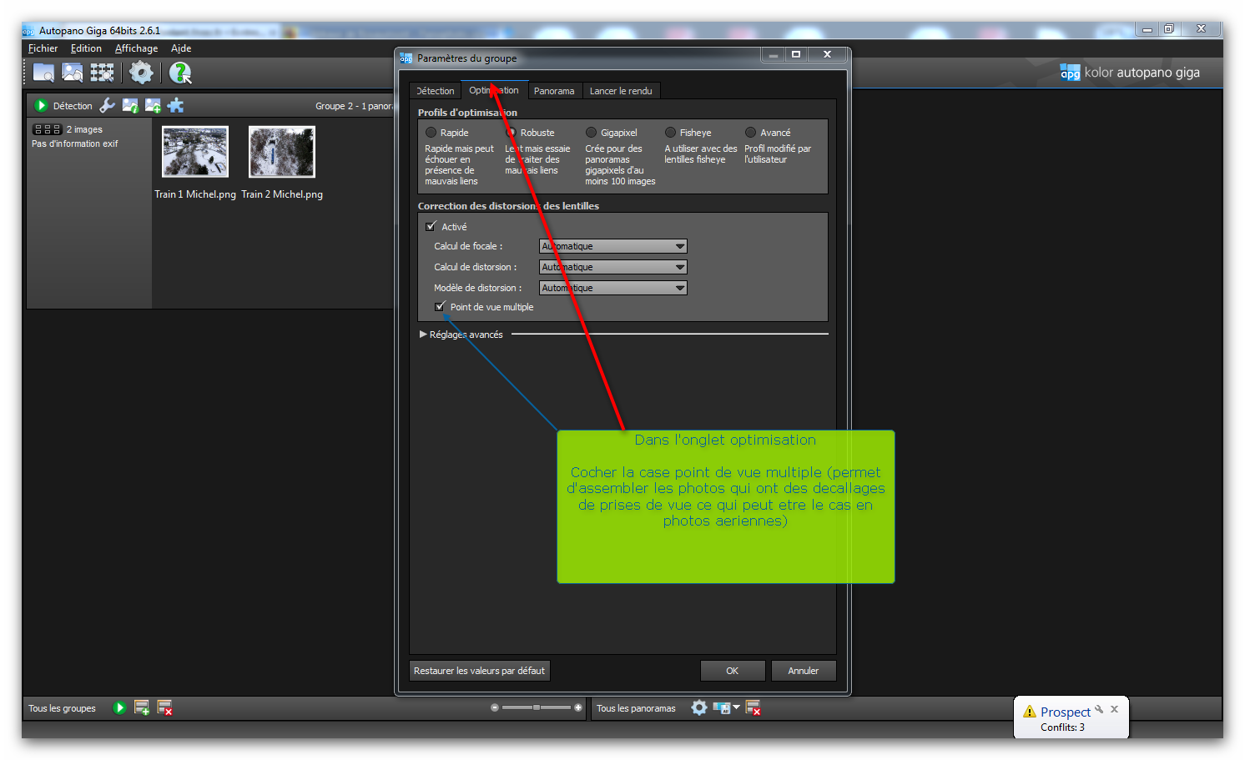Toggle the Activé lens correction checkbox
This screenshot has height=760, width=1245.
431,226
